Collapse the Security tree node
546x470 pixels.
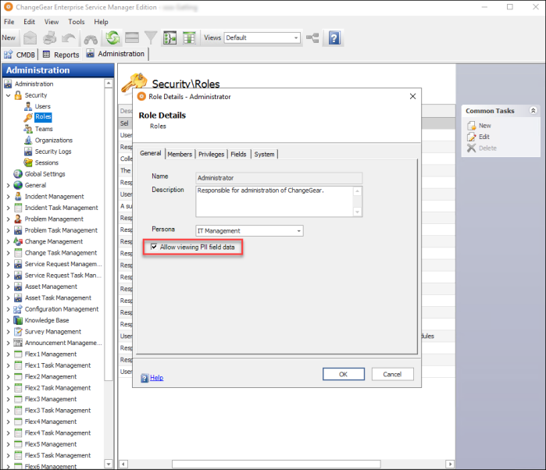pyautogui.click(x=9, y=95)
